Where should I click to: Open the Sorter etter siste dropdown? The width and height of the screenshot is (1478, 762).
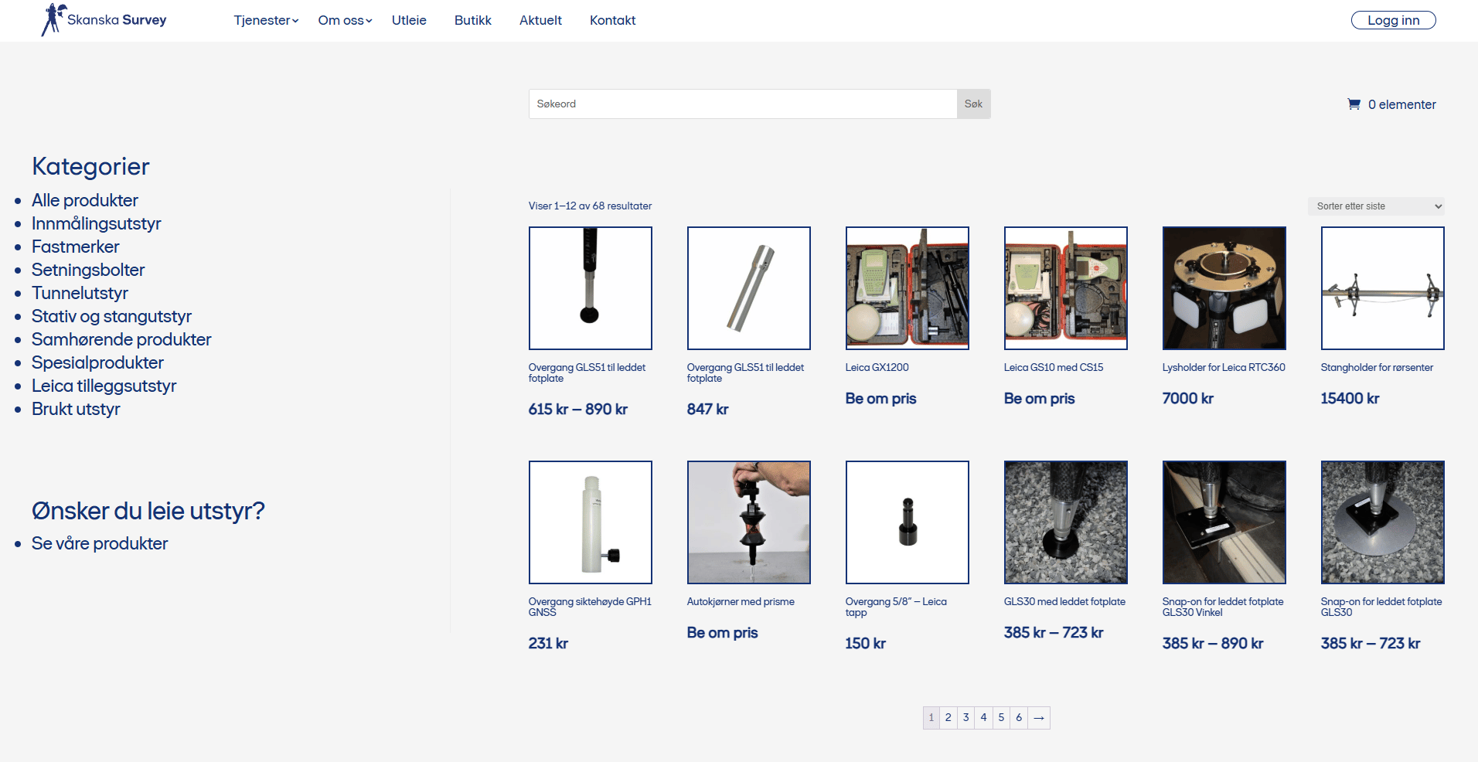pyautogui.click(x=1376, y=206)
